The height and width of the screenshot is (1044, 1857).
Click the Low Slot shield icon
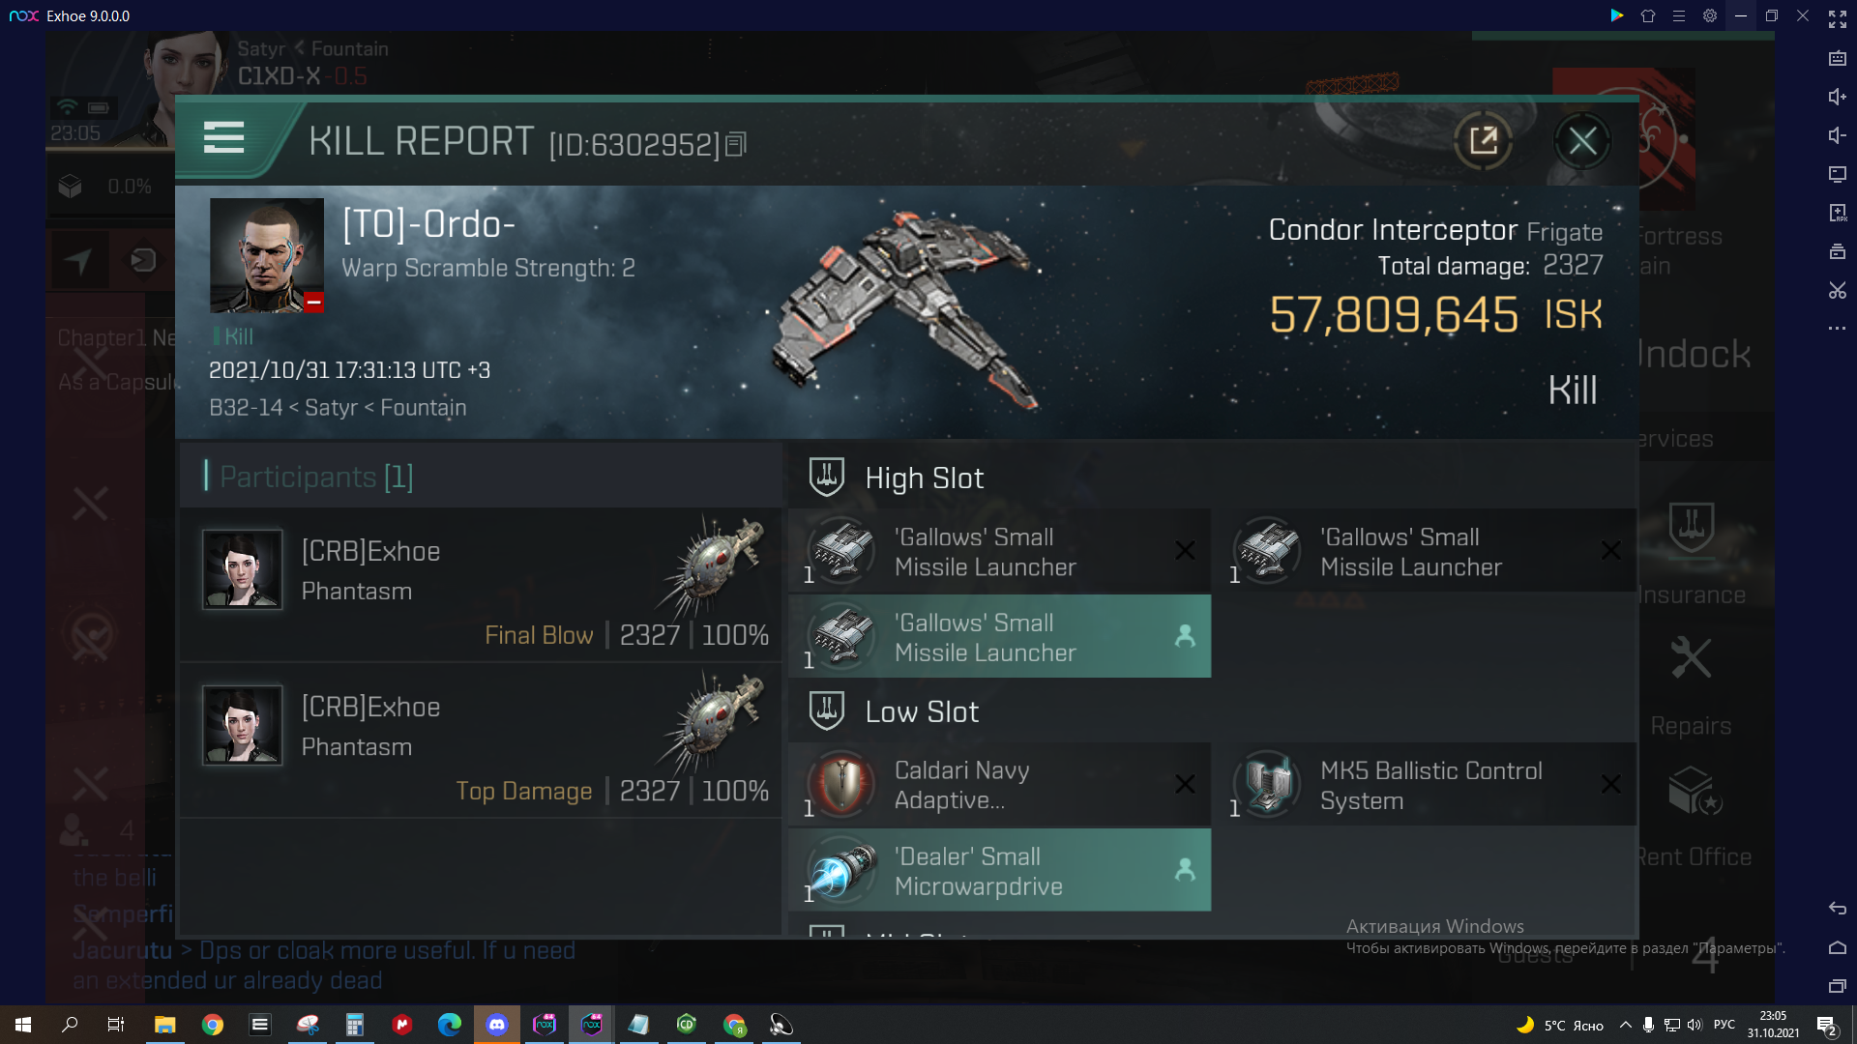828,710
